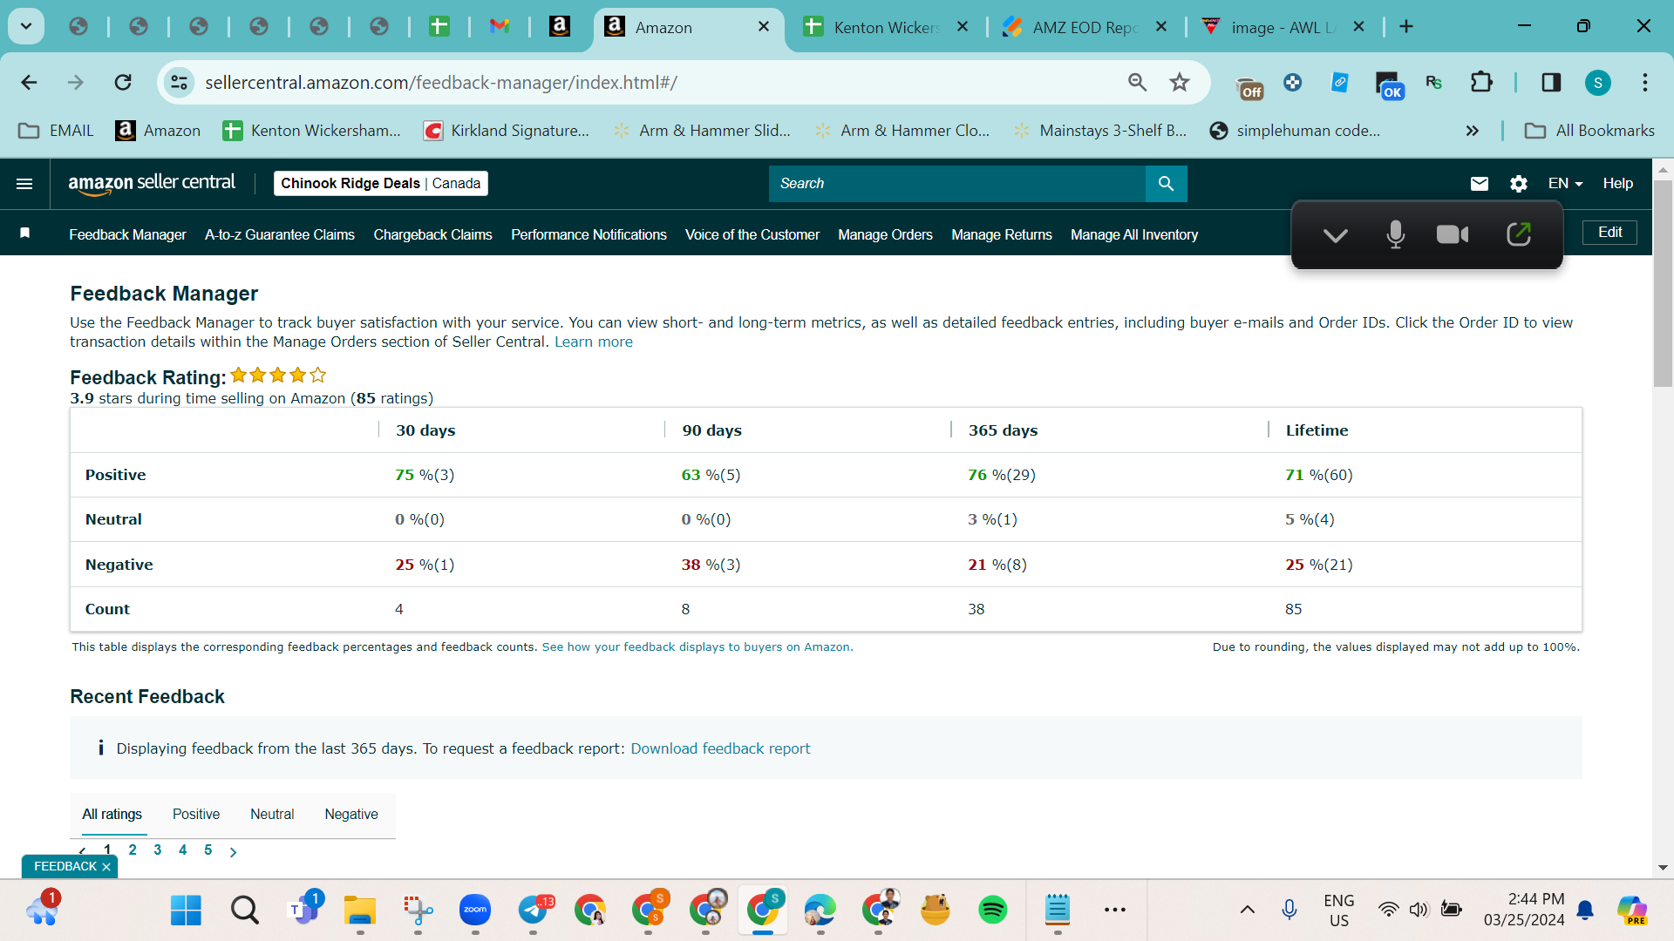Open Zoom from the taskbar
Image resolution: width=1674 pixels, height=941 pixels.
coord(475,911)
